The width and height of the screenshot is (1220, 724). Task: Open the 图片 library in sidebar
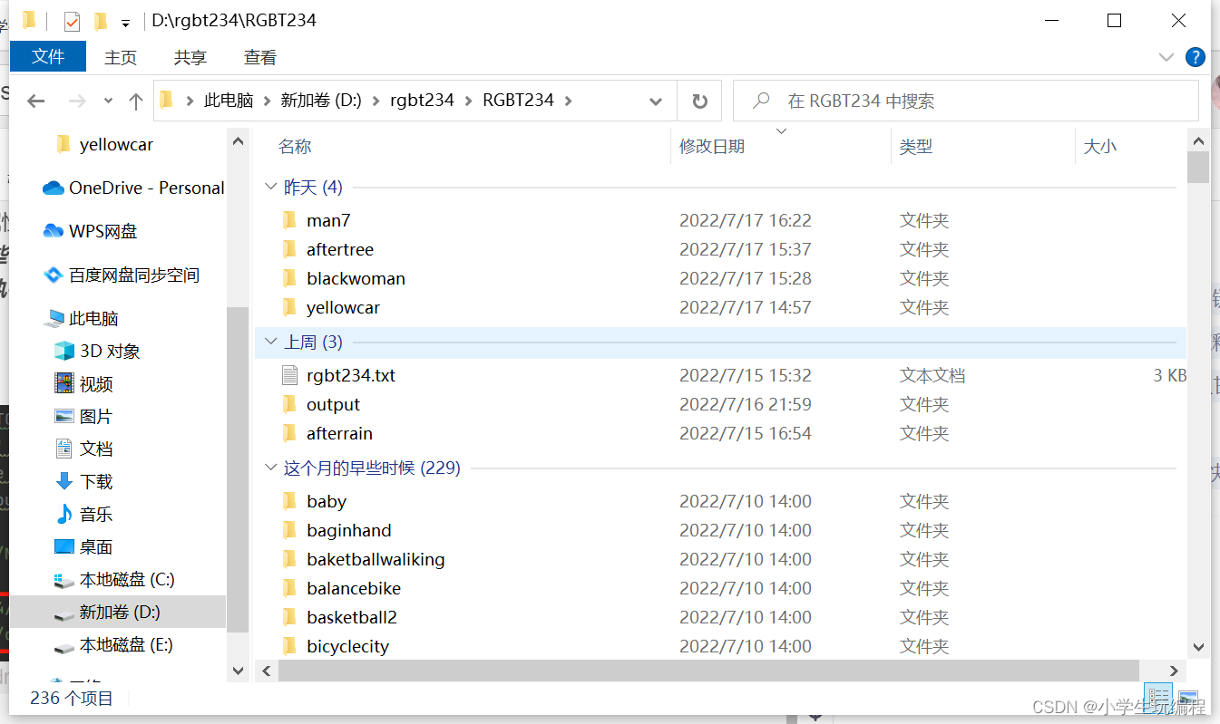(x=83, y=416)
